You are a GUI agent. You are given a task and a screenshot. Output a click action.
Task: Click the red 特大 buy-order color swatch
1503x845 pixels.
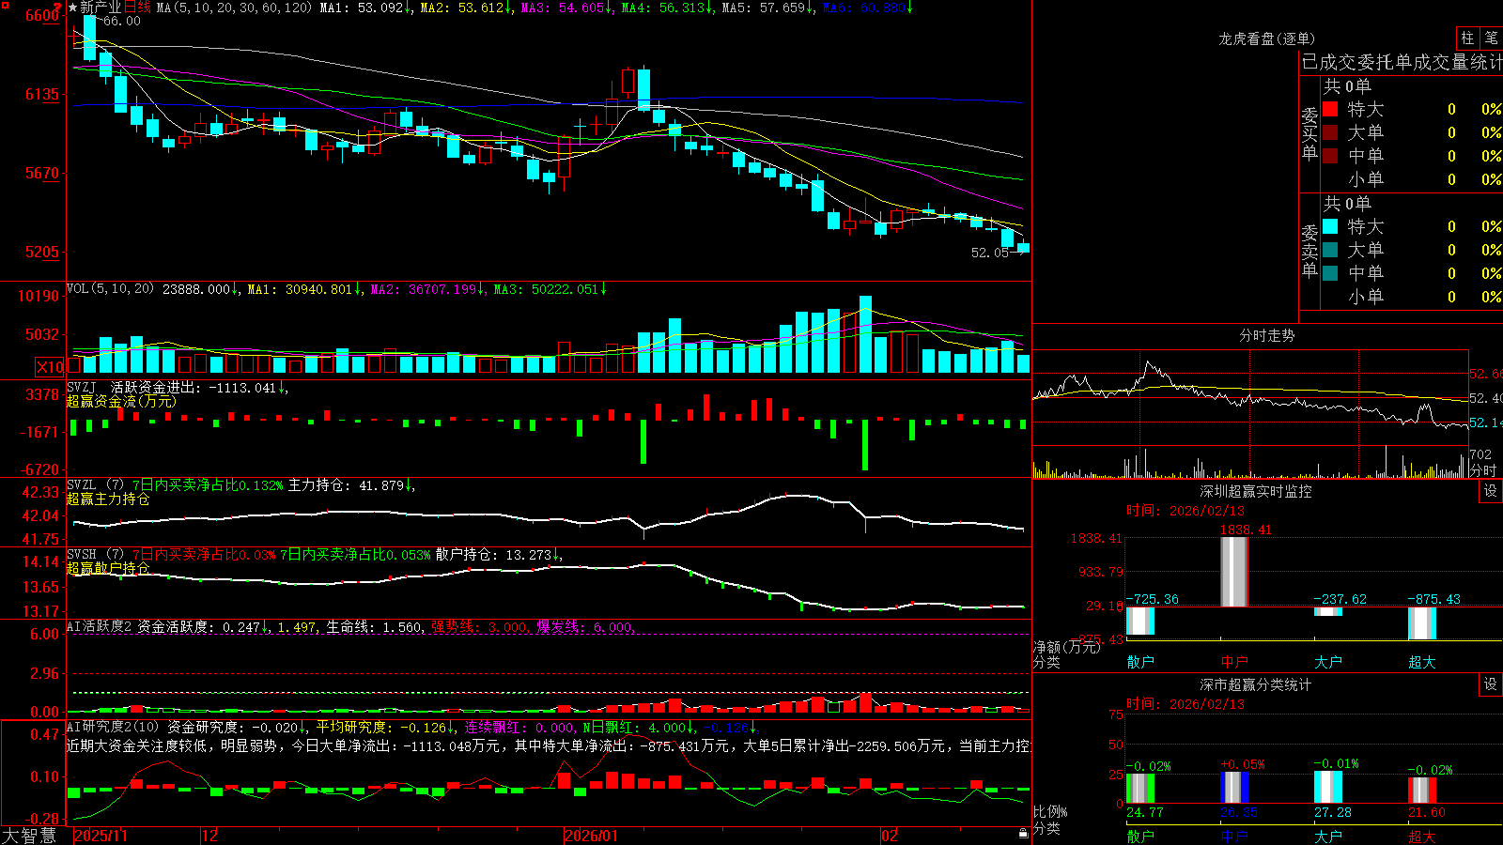pyautogui.click(x=1330, y=109)
